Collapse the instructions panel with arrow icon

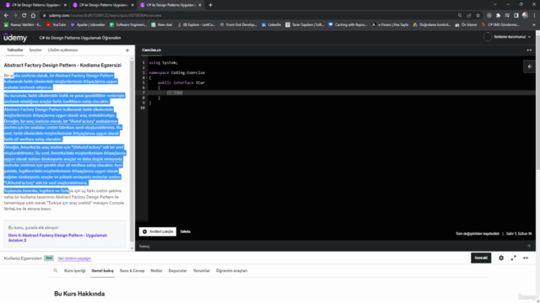[x=127, y=50]
